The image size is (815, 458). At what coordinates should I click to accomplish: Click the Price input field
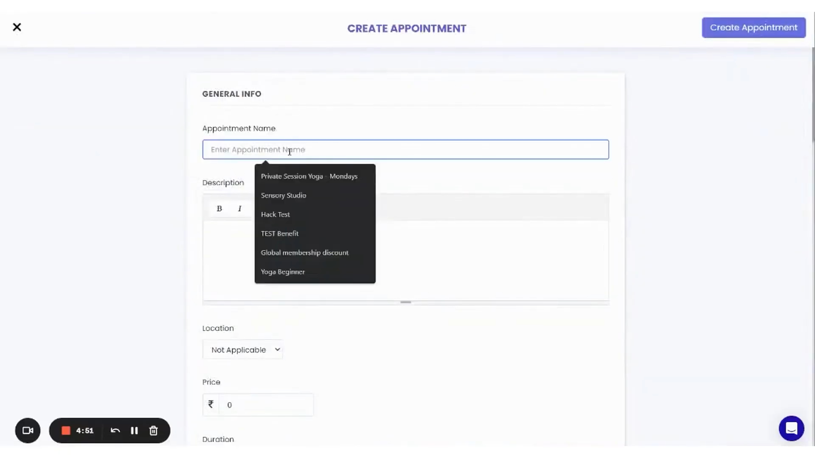pos(266,405)
